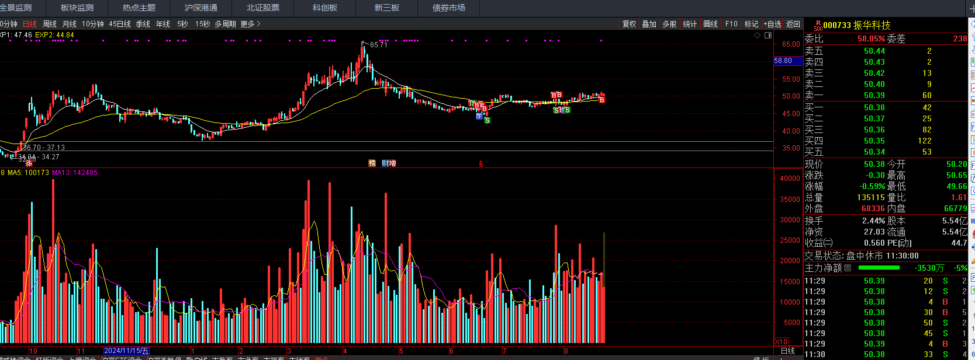The width and height of the screenshot is (975, 360).
Task: Click stock title 000733 振华科技
Action: (857, 25)
